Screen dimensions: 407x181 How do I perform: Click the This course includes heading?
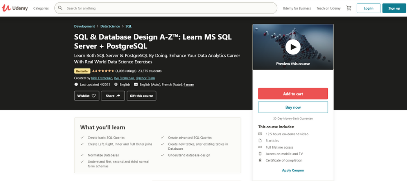(276, 127)
